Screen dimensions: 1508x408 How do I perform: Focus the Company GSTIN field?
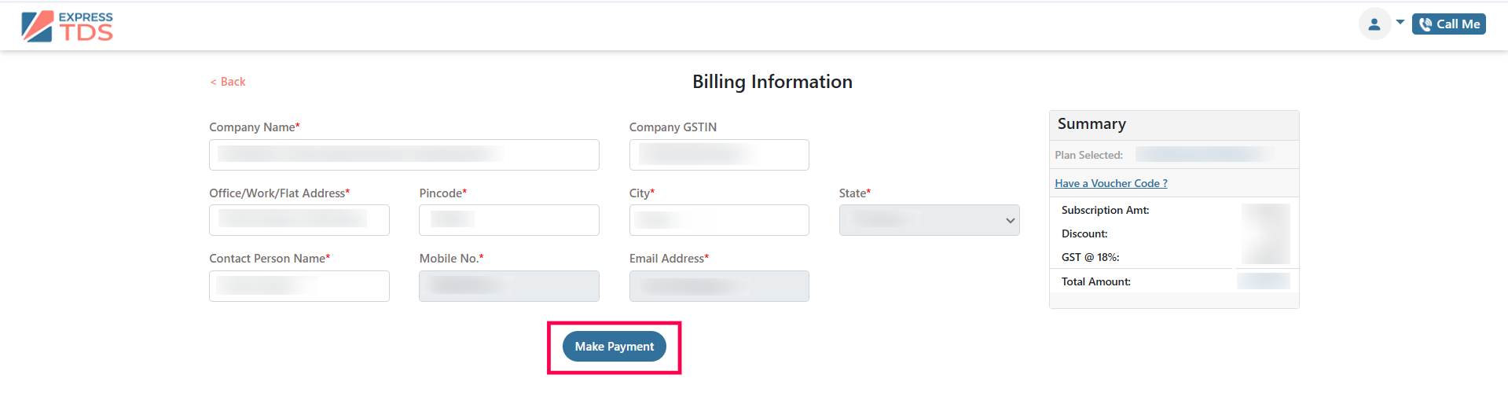coord(719,155)
